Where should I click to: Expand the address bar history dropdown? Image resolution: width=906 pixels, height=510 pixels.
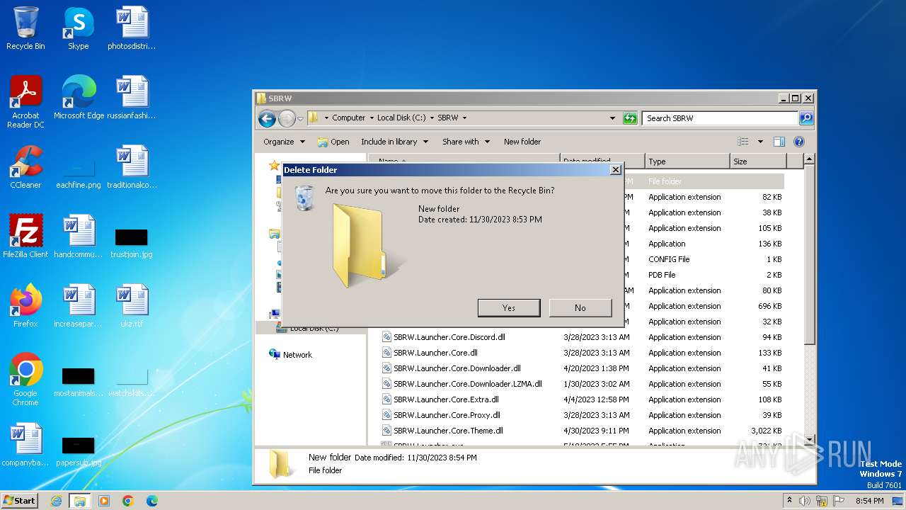612,118
